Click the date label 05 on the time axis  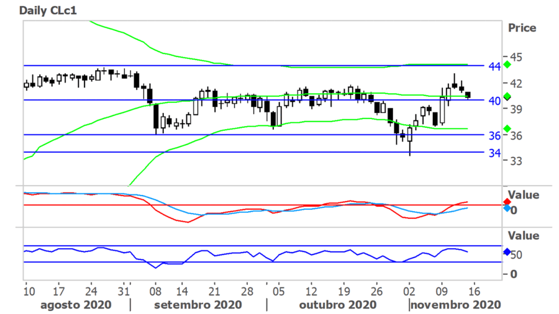(278, 292)
